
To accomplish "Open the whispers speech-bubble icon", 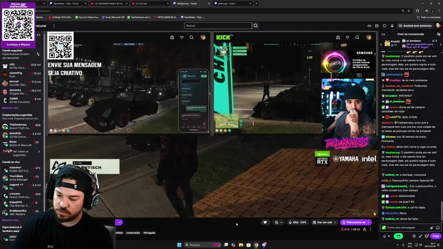I will coord(385,26).
